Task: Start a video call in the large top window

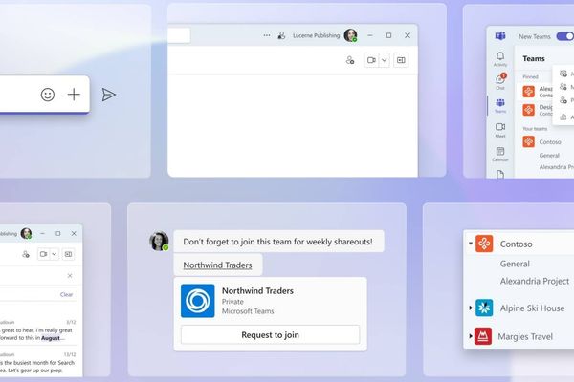Action: 371,60
